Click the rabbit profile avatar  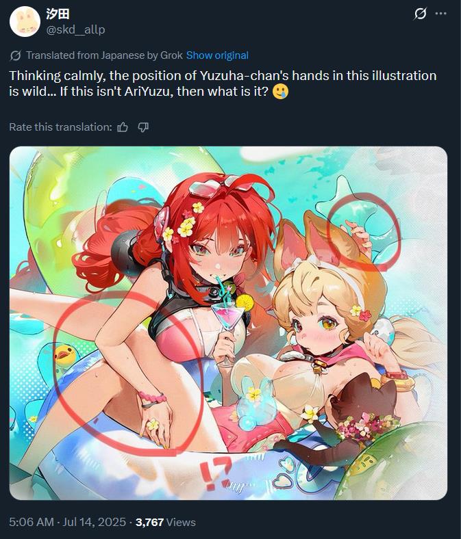[x=25, y=21]
